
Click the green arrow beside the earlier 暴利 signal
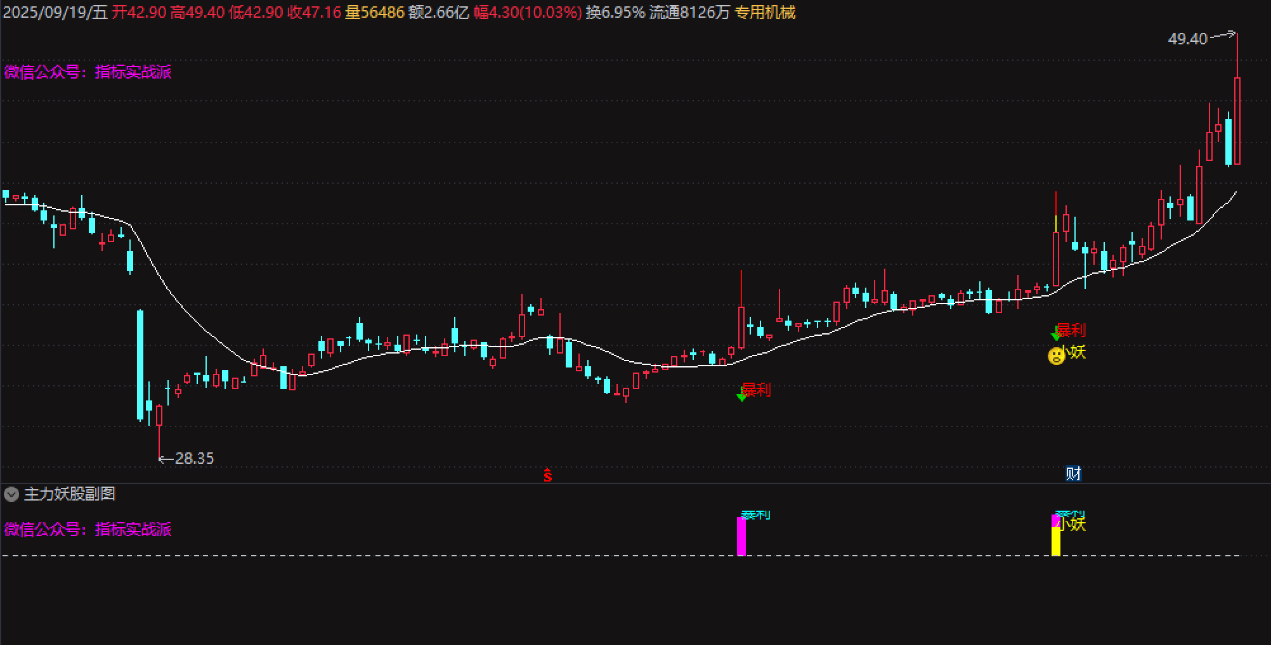[x=741, y=397]
